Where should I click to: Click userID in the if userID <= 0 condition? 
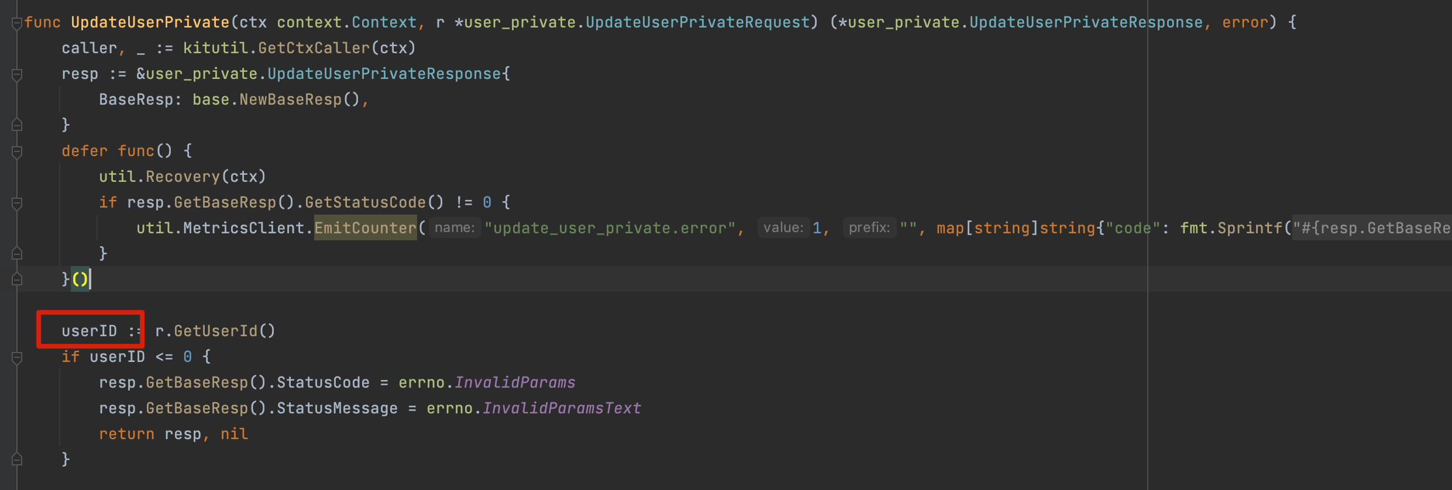click(118, 357)
